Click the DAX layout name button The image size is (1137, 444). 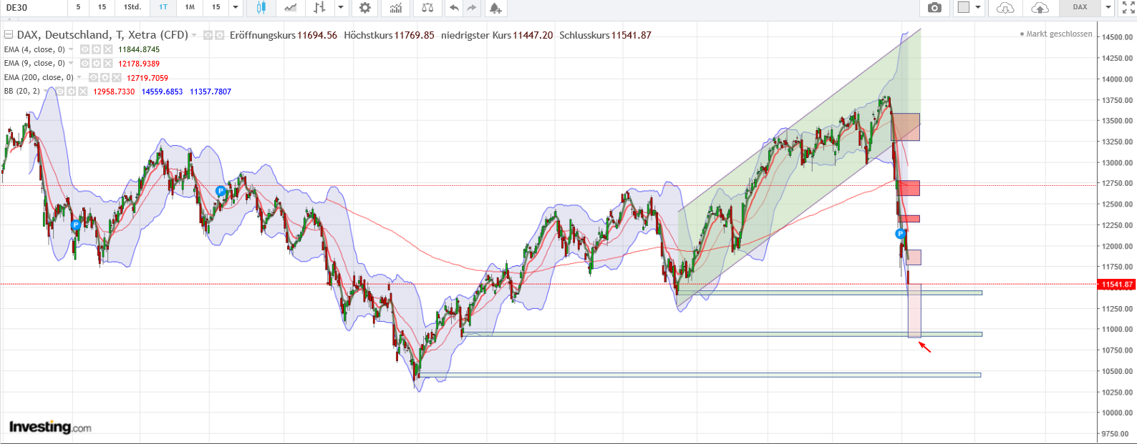click(x=1080, y=8)
